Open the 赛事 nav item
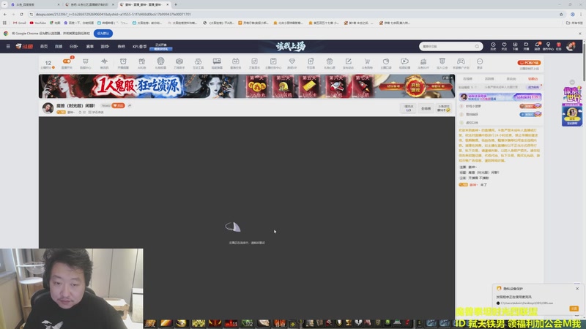Image resolution: width=586 pixels, height=329 pixels. click(89, 47)
